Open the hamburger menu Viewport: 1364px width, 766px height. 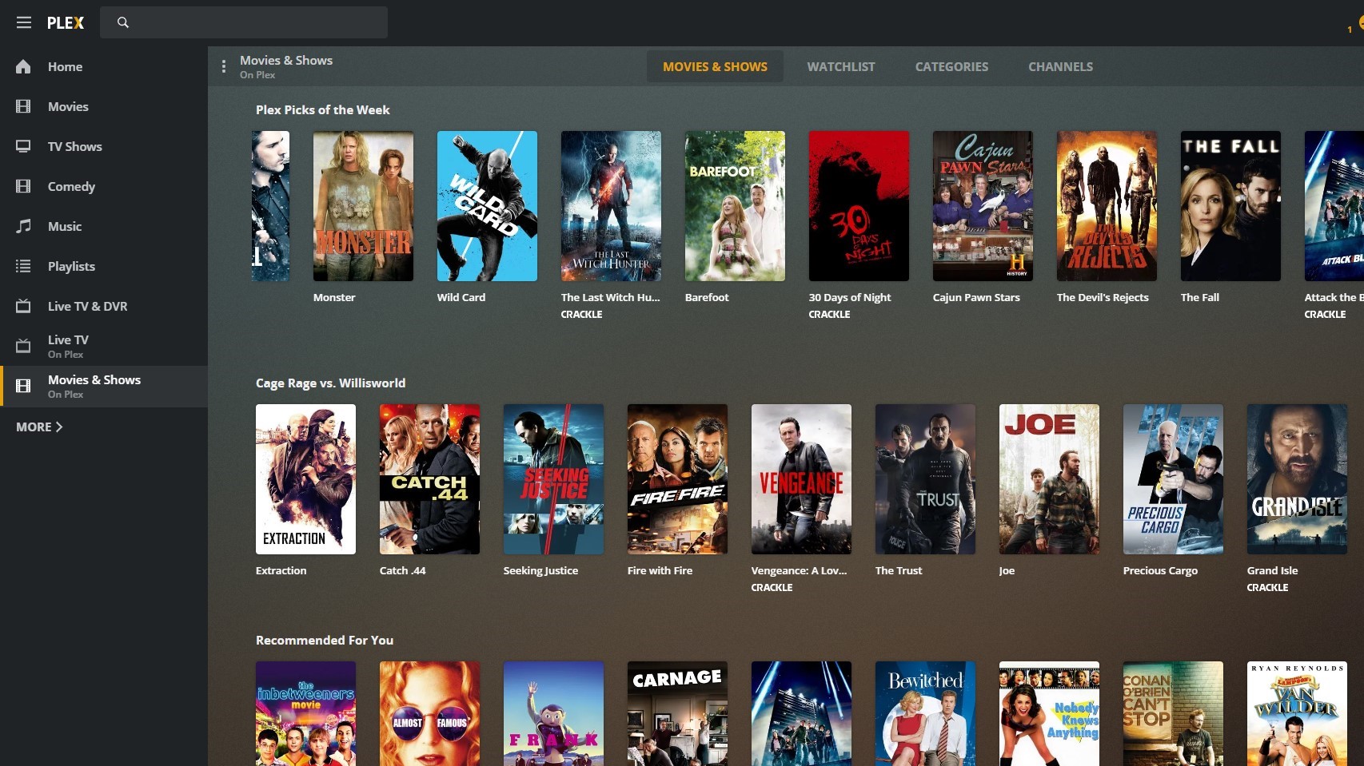[23, 22]
